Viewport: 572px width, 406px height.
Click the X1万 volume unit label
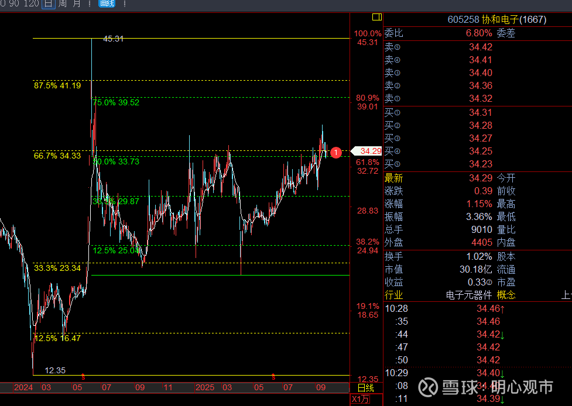(x=361, y=400)
